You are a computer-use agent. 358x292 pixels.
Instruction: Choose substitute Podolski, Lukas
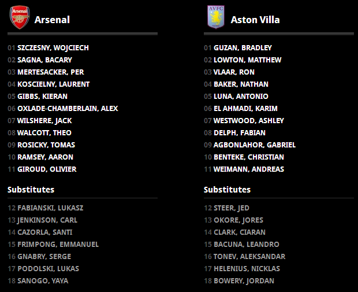(48, 269)
